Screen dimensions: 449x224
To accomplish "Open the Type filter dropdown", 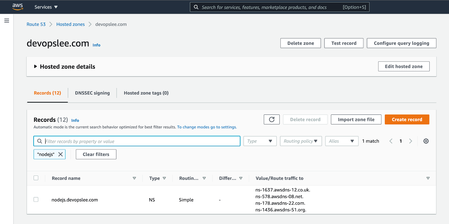I will [x=260, y=141].
